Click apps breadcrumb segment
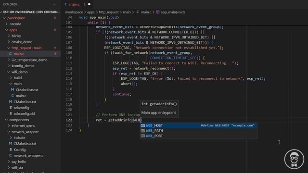Viewport: 308px width, 173px height. point(91,12)
